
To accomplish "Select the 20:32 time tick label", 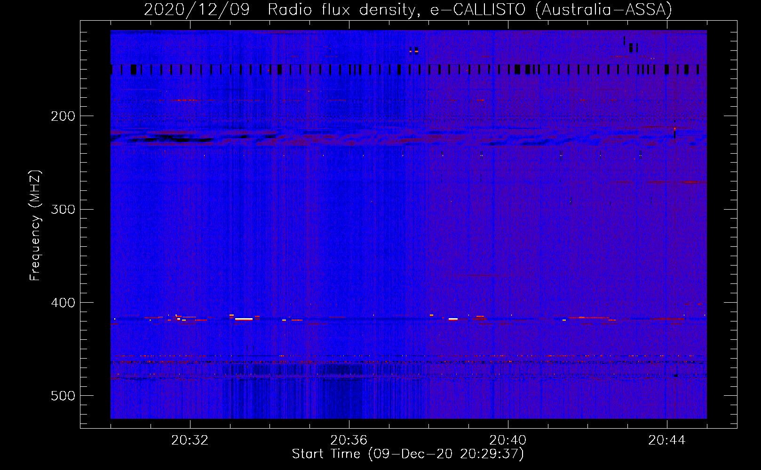I will pos(190,440).
